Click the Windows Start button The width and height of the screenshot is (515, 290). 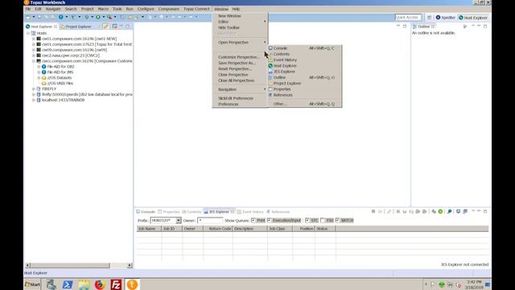[32, 284]
